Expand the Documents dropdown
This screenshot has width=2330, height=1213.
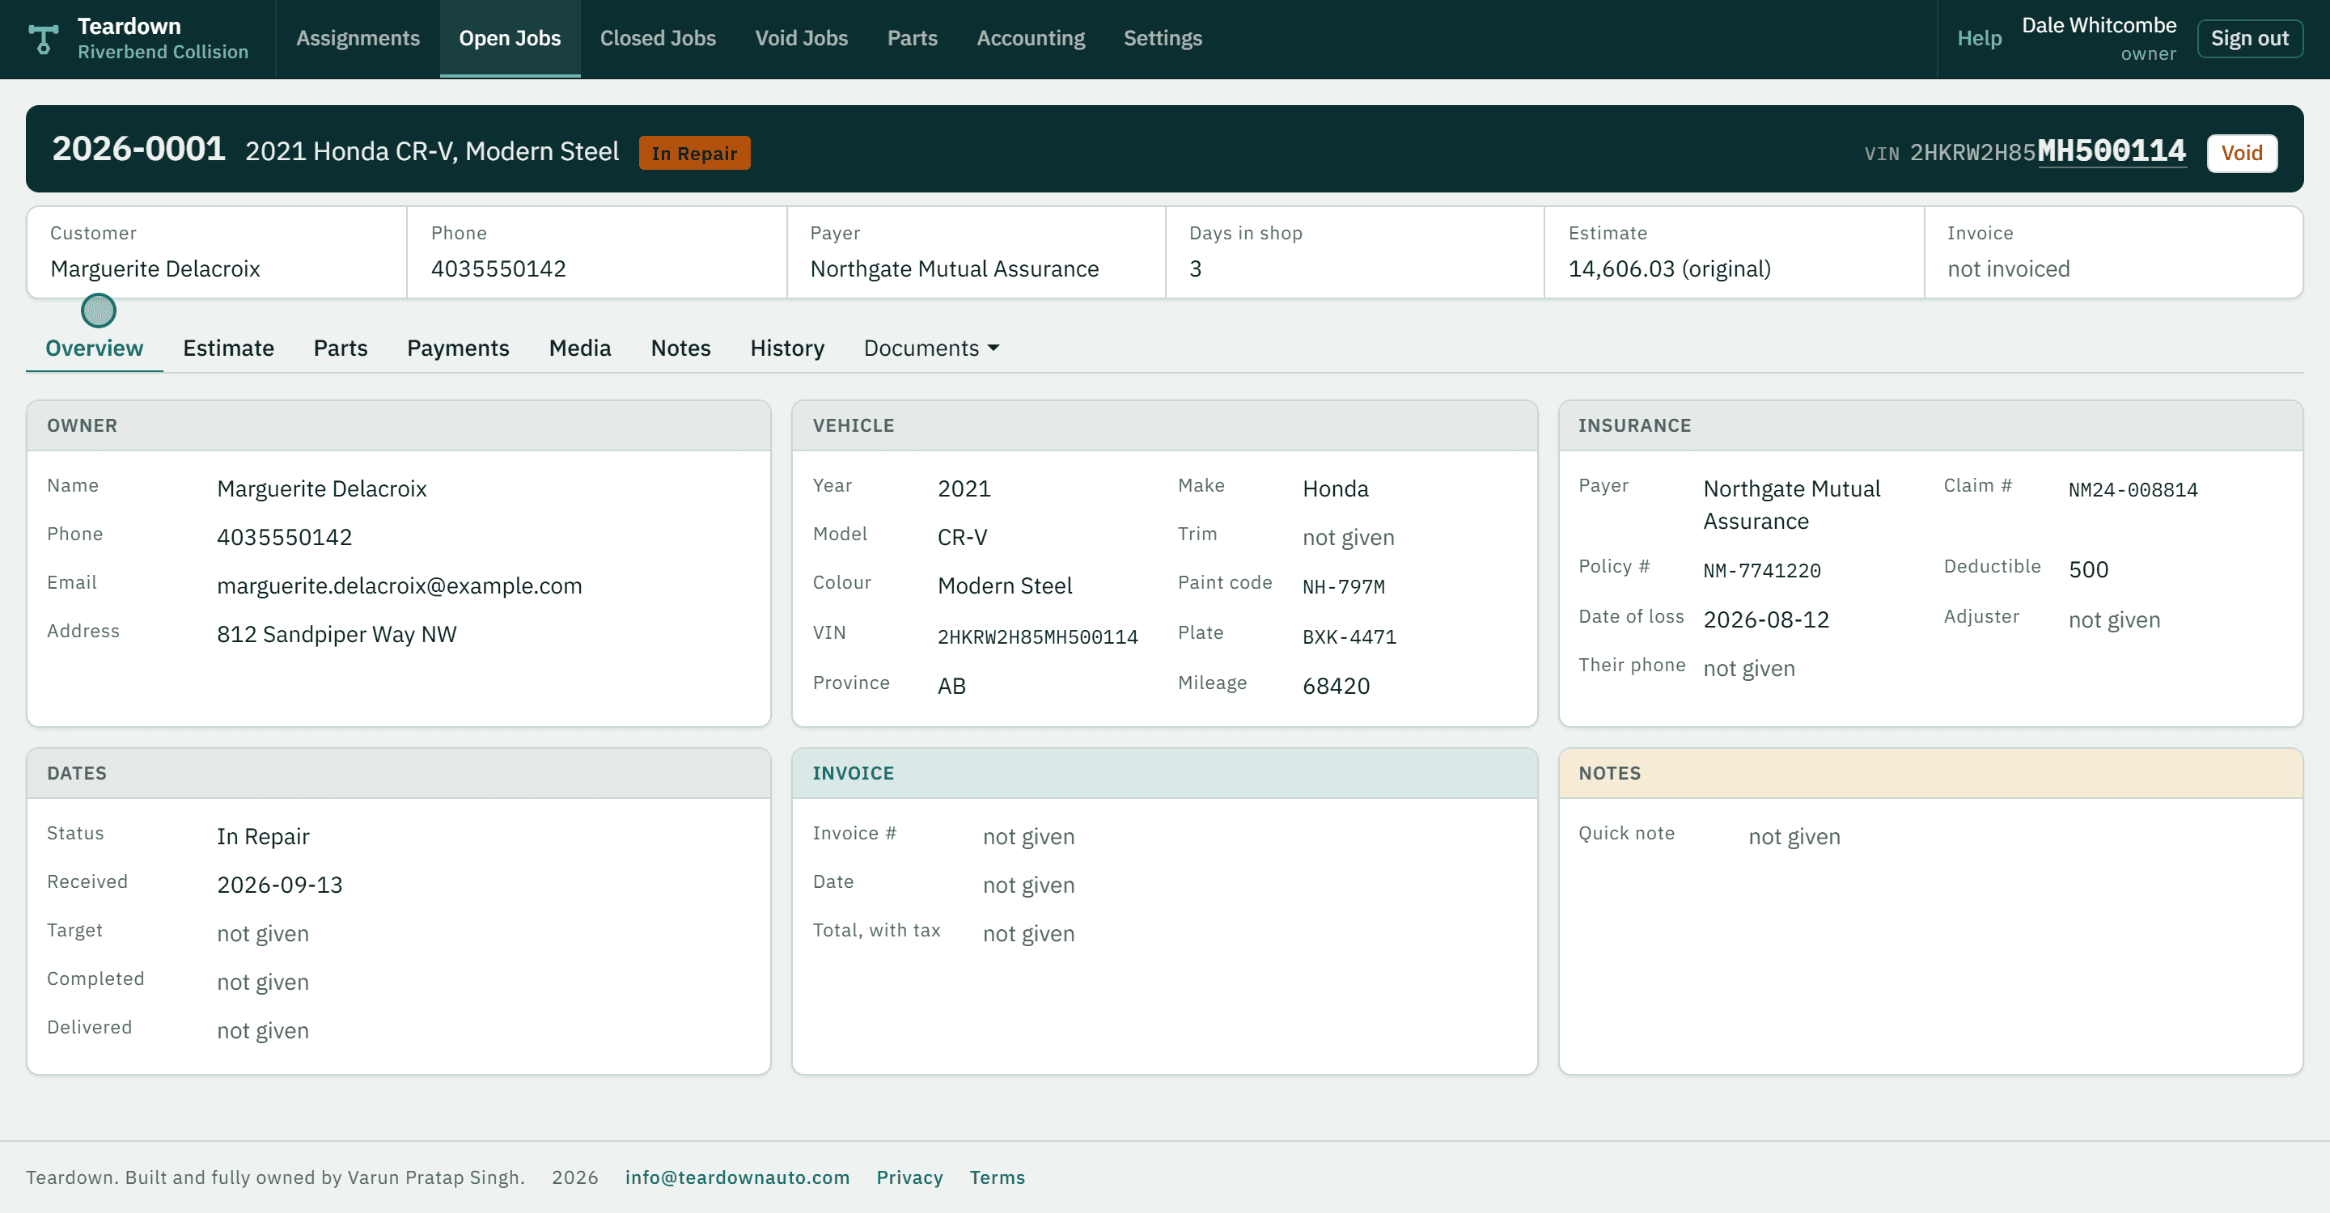click(x=930, y=348)
